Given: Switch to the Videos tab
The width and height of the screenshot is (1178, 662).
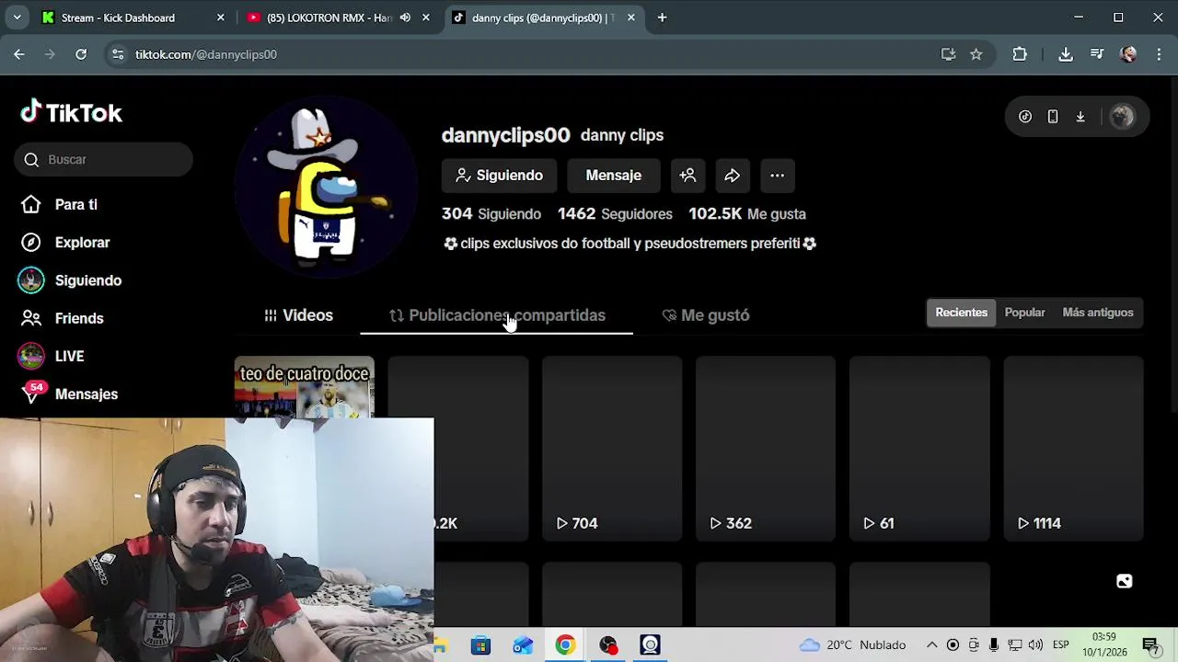Looking at the screenshot, I should 298,315.
